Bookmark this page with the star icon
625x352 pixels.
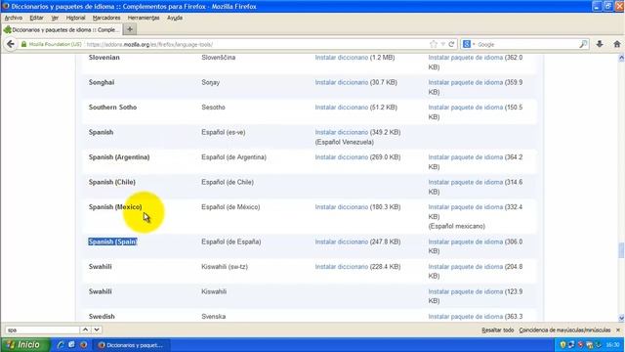coord(434,44)
